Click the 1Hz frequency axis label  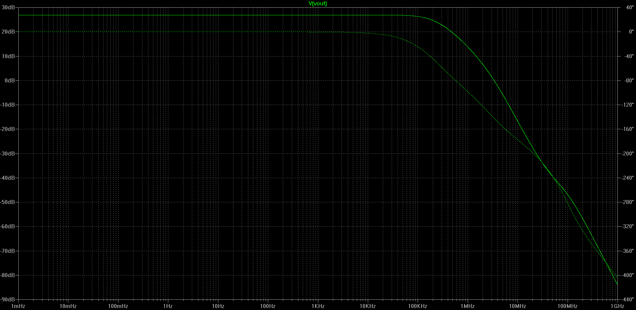coord(168,306)
